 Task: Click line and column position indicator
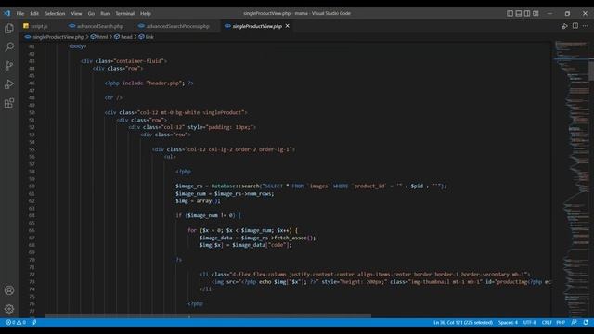coord(463,322)
